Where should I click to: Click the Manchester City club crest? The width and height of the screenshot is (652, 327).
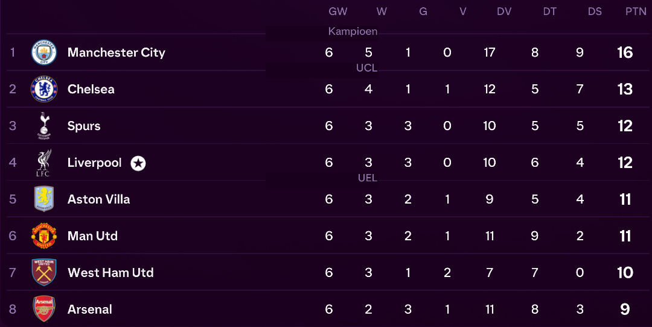click(44, 52)
